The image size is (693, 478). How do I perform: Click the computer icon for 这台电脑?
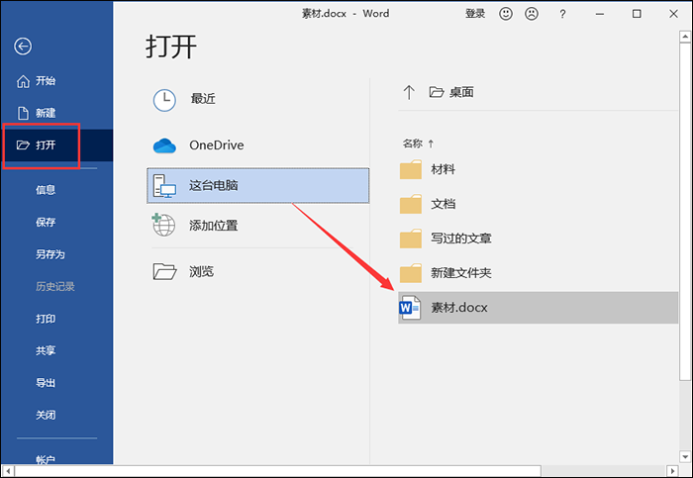164,185
